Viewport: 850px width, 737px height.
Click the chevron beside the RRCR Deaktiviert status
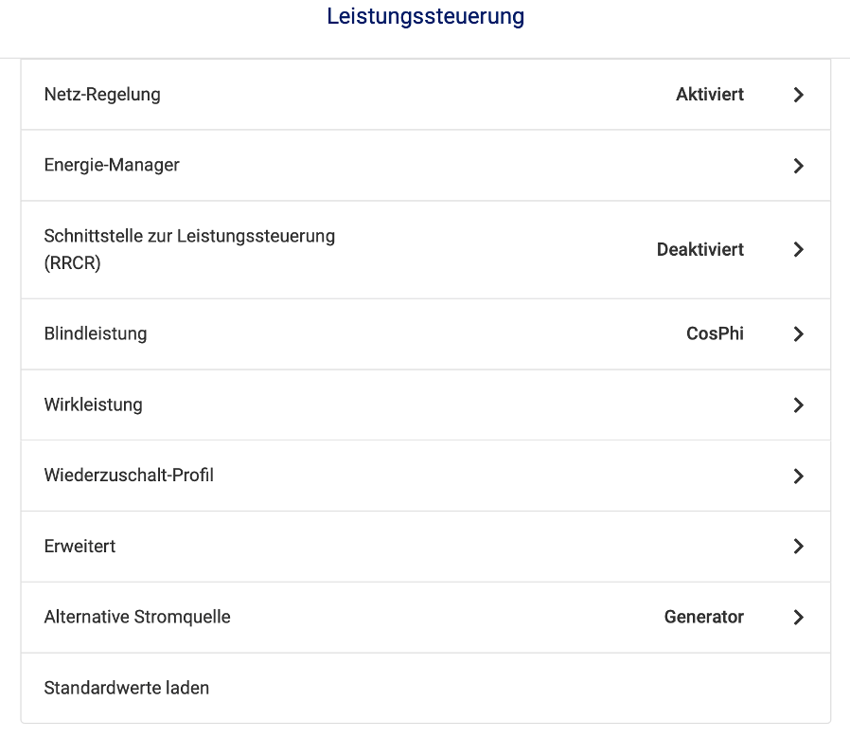tap(798, 250)
